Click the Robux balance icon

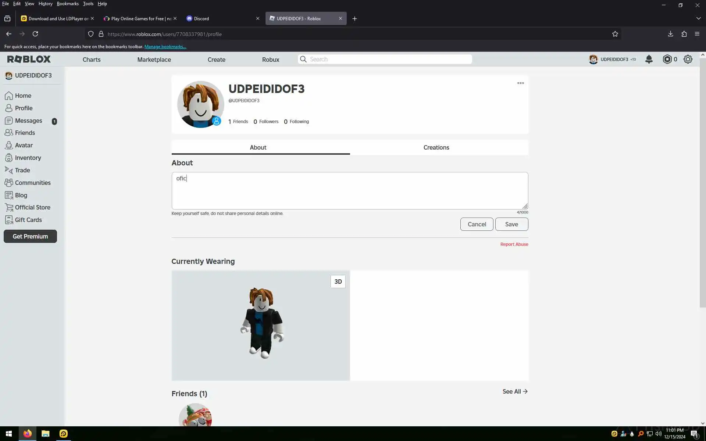pyautogui.click(x=667, y=59)
